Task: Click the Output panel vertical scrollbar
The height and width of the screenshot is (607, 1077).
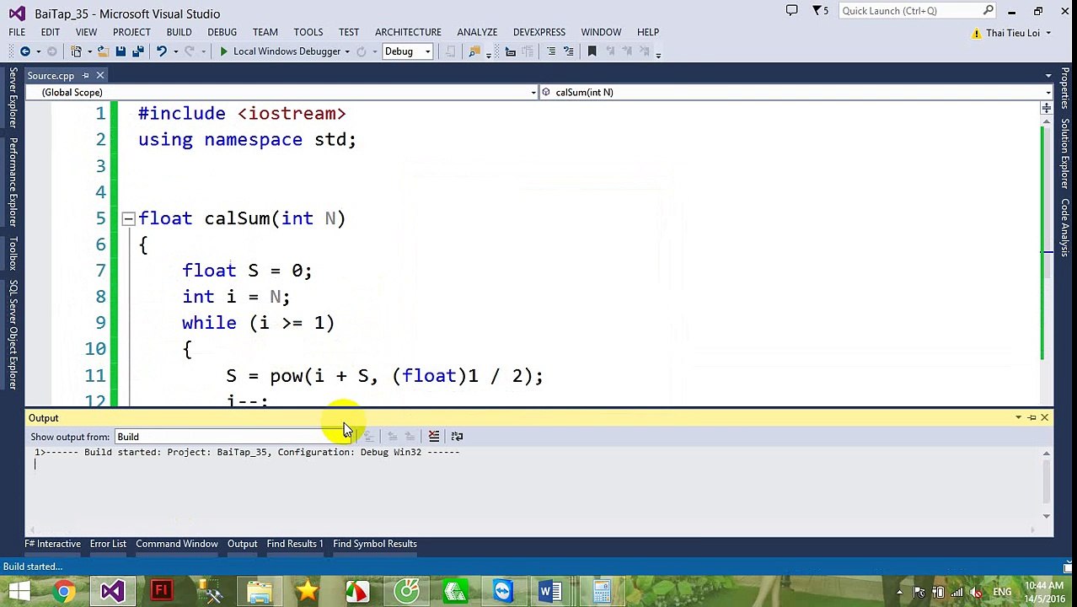Action: click(x=1047, y=484)
